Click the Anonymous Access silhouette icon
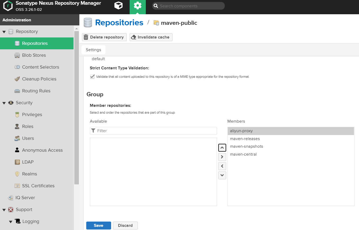 17,150
